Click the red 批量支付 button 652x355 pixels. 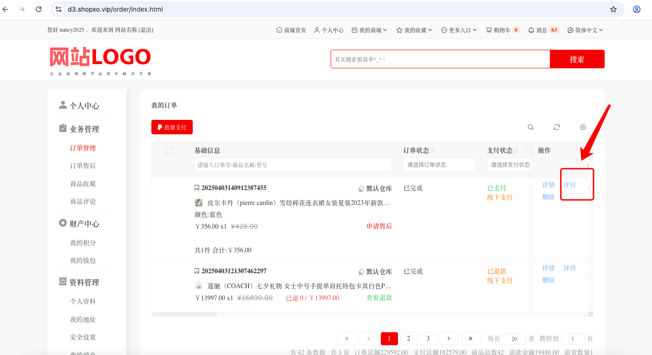[x=172, y=127]
